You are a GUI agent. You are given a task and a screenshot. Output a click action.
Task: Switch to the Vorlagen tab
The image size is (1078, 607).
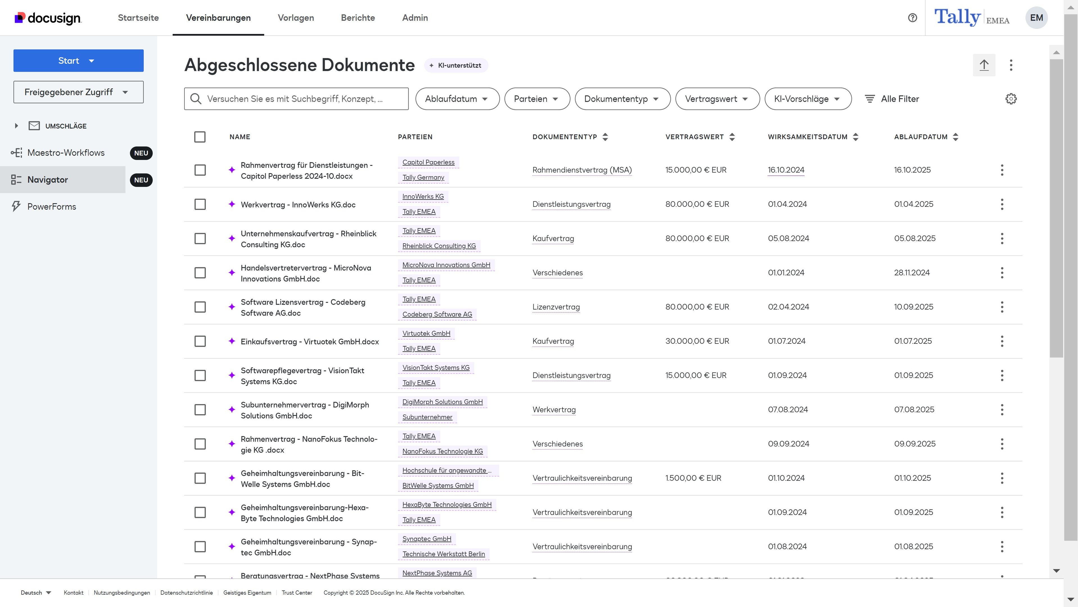tap(296, 18)
